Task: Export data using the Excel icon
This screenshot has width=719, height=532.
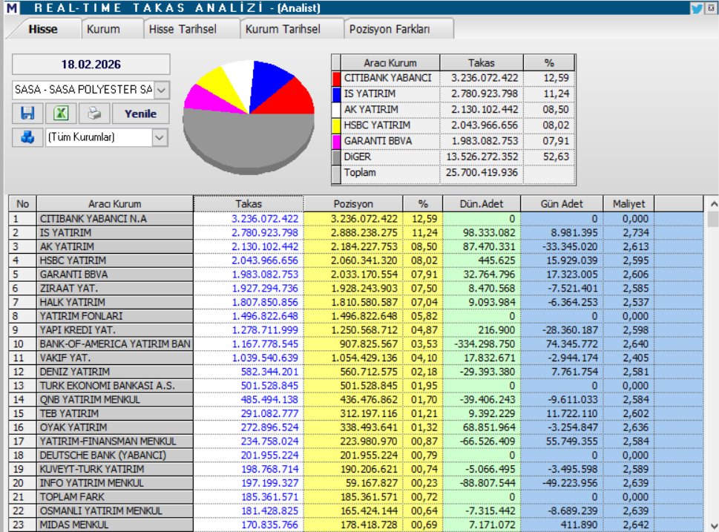Action: coord(60,113)
